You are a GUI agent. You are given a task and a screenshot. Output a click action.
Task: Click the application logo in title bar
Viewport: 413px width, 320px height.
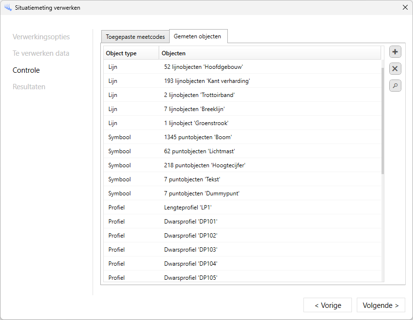click(8, 8)
